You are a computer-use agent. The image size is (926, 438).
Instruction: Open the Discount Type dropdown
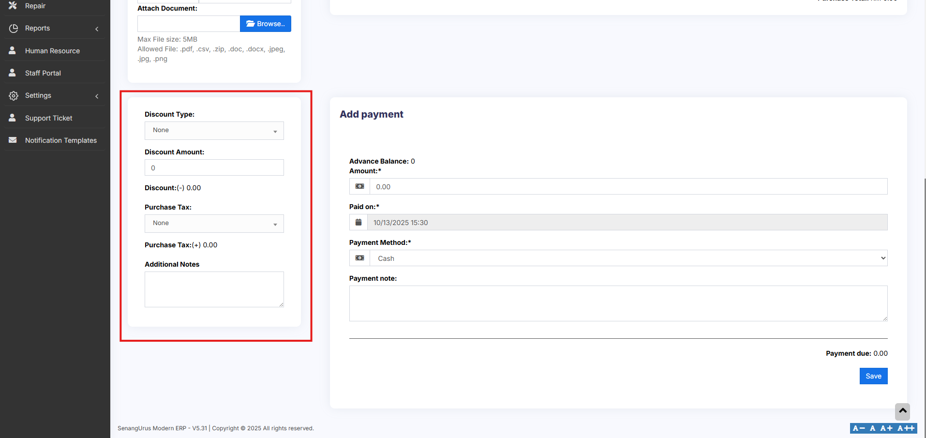(214, 131)
